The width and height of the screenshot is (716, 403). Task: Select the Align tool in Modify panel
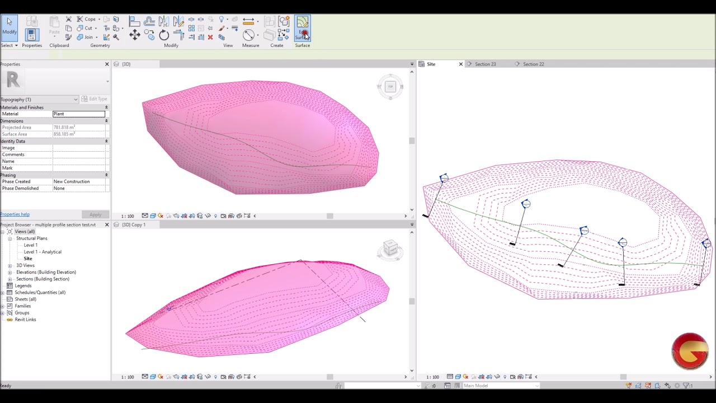coord(135,21)
